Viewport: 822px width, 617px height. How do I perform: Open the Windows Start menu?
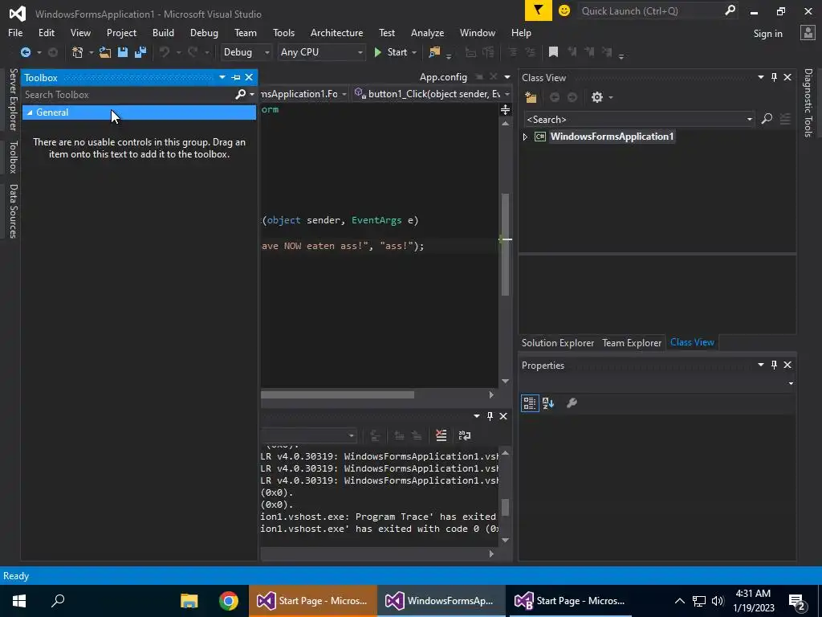pyautogui.click(x=19, y=601)
